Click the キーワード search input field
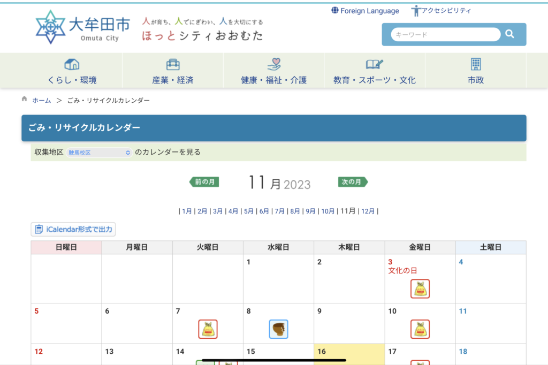Viewport: 548px width, 365px height. click(x=445, y=35)
